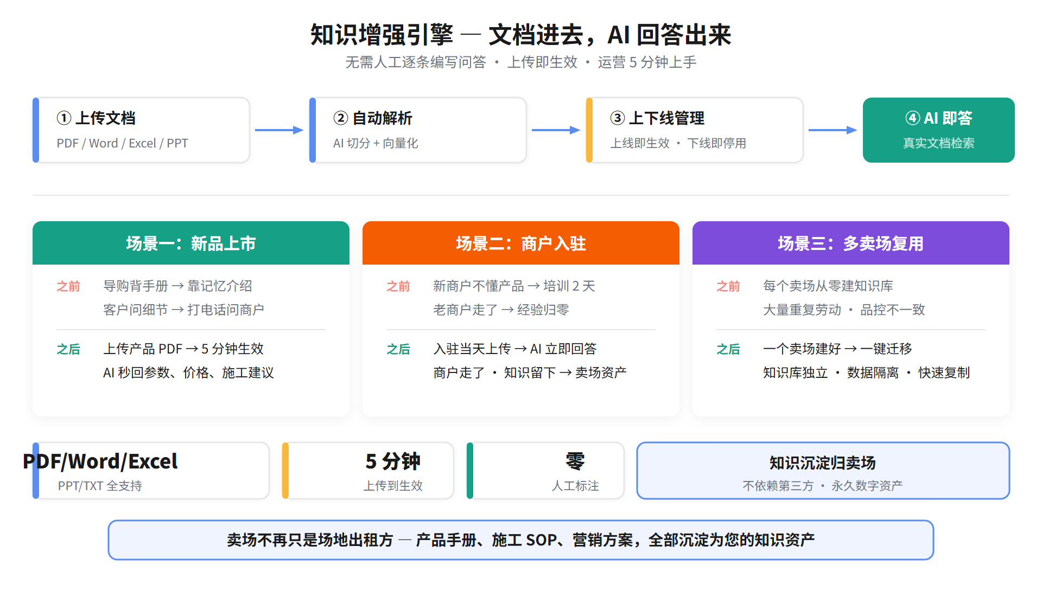Click the 5 分钟 stat value

click(393, 461)
